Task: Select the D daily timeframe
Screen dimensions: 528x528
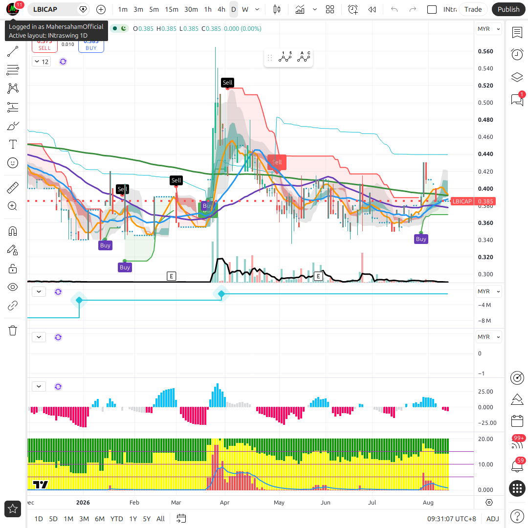Action: [233, 9]
